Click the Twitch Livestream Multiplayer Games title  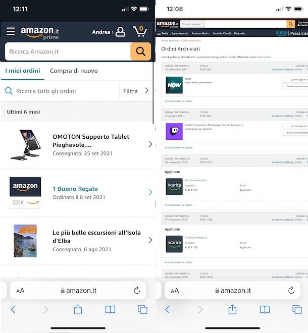(214, 125)
